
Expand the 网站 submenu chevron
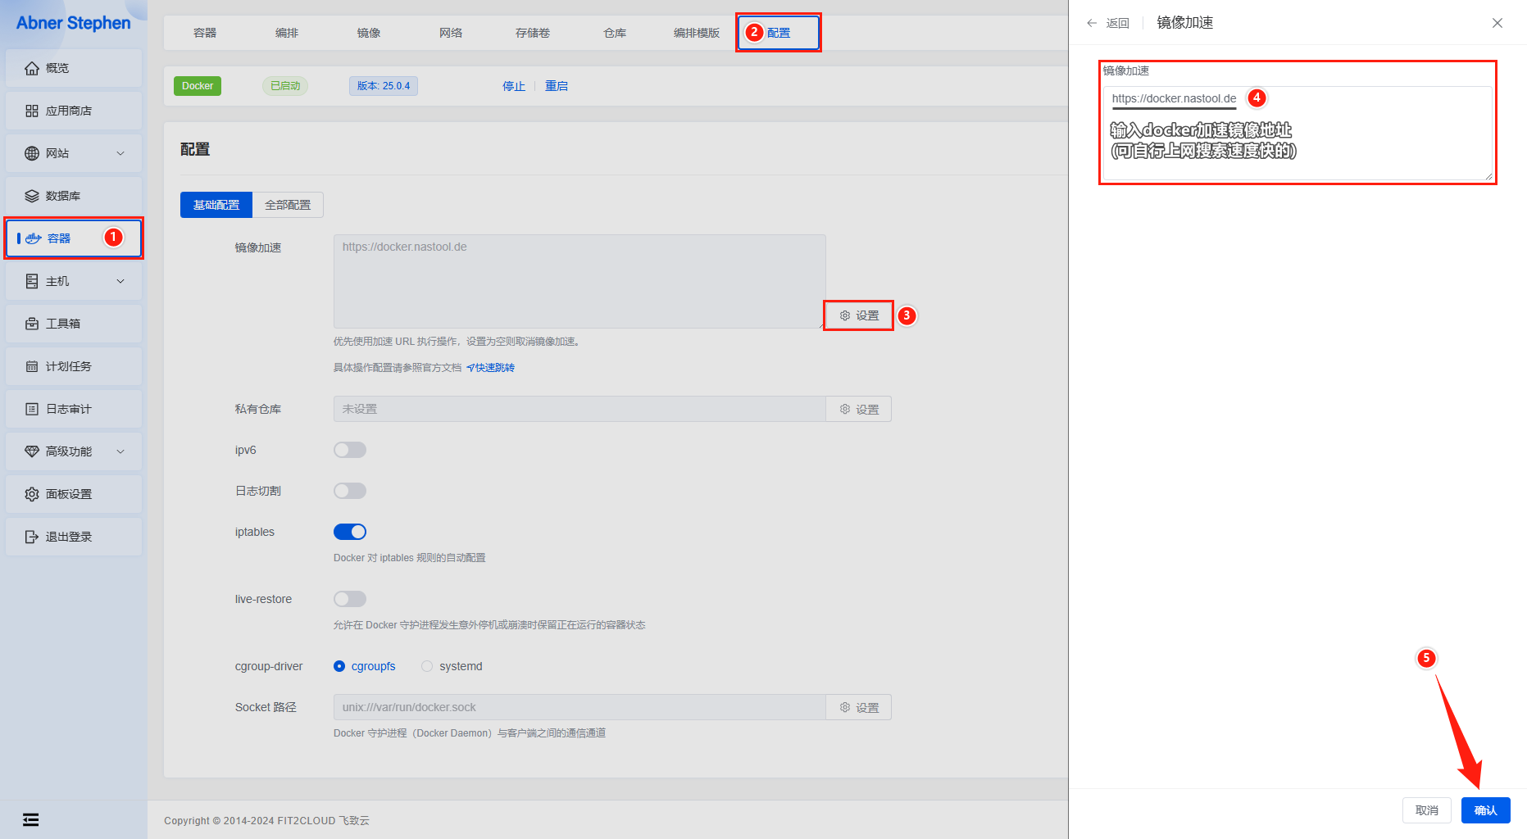120,153
